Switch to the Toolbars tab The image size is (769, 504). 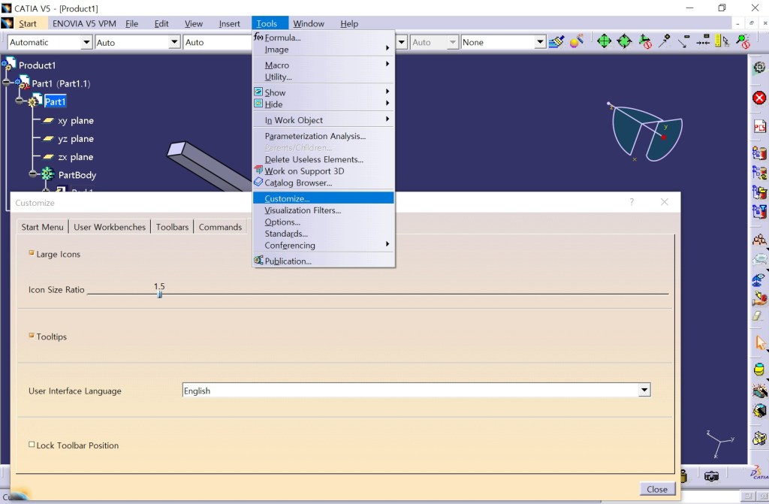tap(172, 227)
